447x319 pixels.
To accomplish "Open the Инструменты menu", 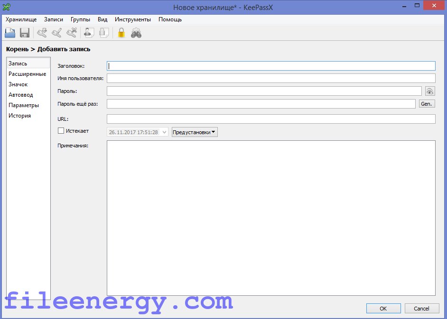I will [133, 19].
